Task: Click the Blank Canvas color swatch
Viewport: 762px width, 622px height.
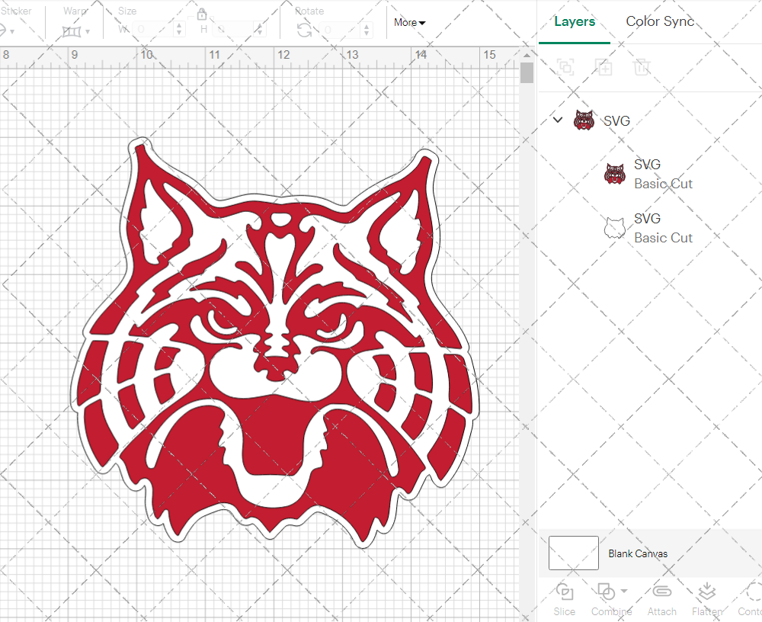Action: [x=572, y=553]
